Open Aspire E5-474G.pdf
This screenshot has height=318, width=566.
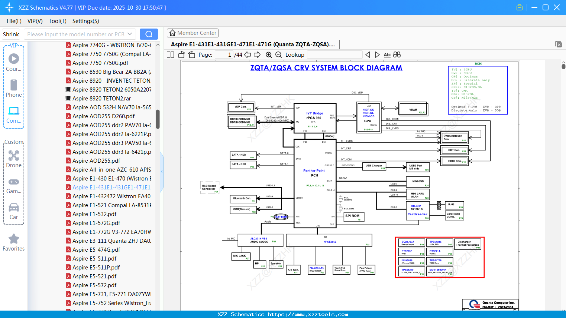[x=93, y=249]
